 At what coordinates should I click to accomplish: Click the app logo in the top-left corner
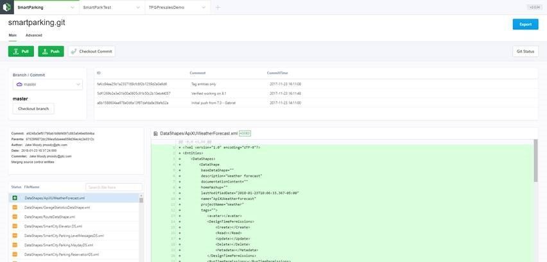tap(6, 7)
